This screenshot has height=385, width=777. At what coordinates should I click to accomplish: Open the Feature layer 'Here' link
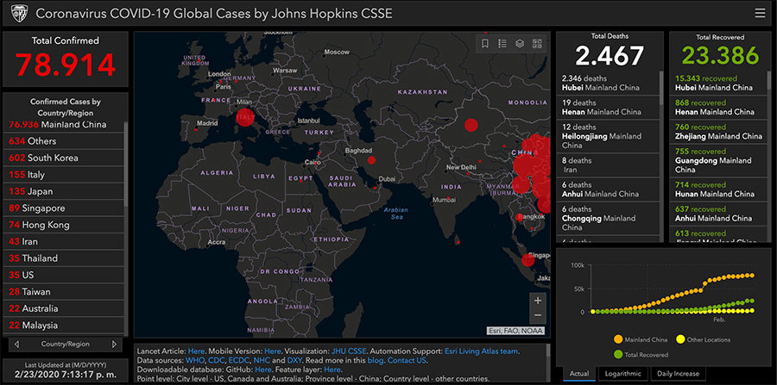point(333,369)
